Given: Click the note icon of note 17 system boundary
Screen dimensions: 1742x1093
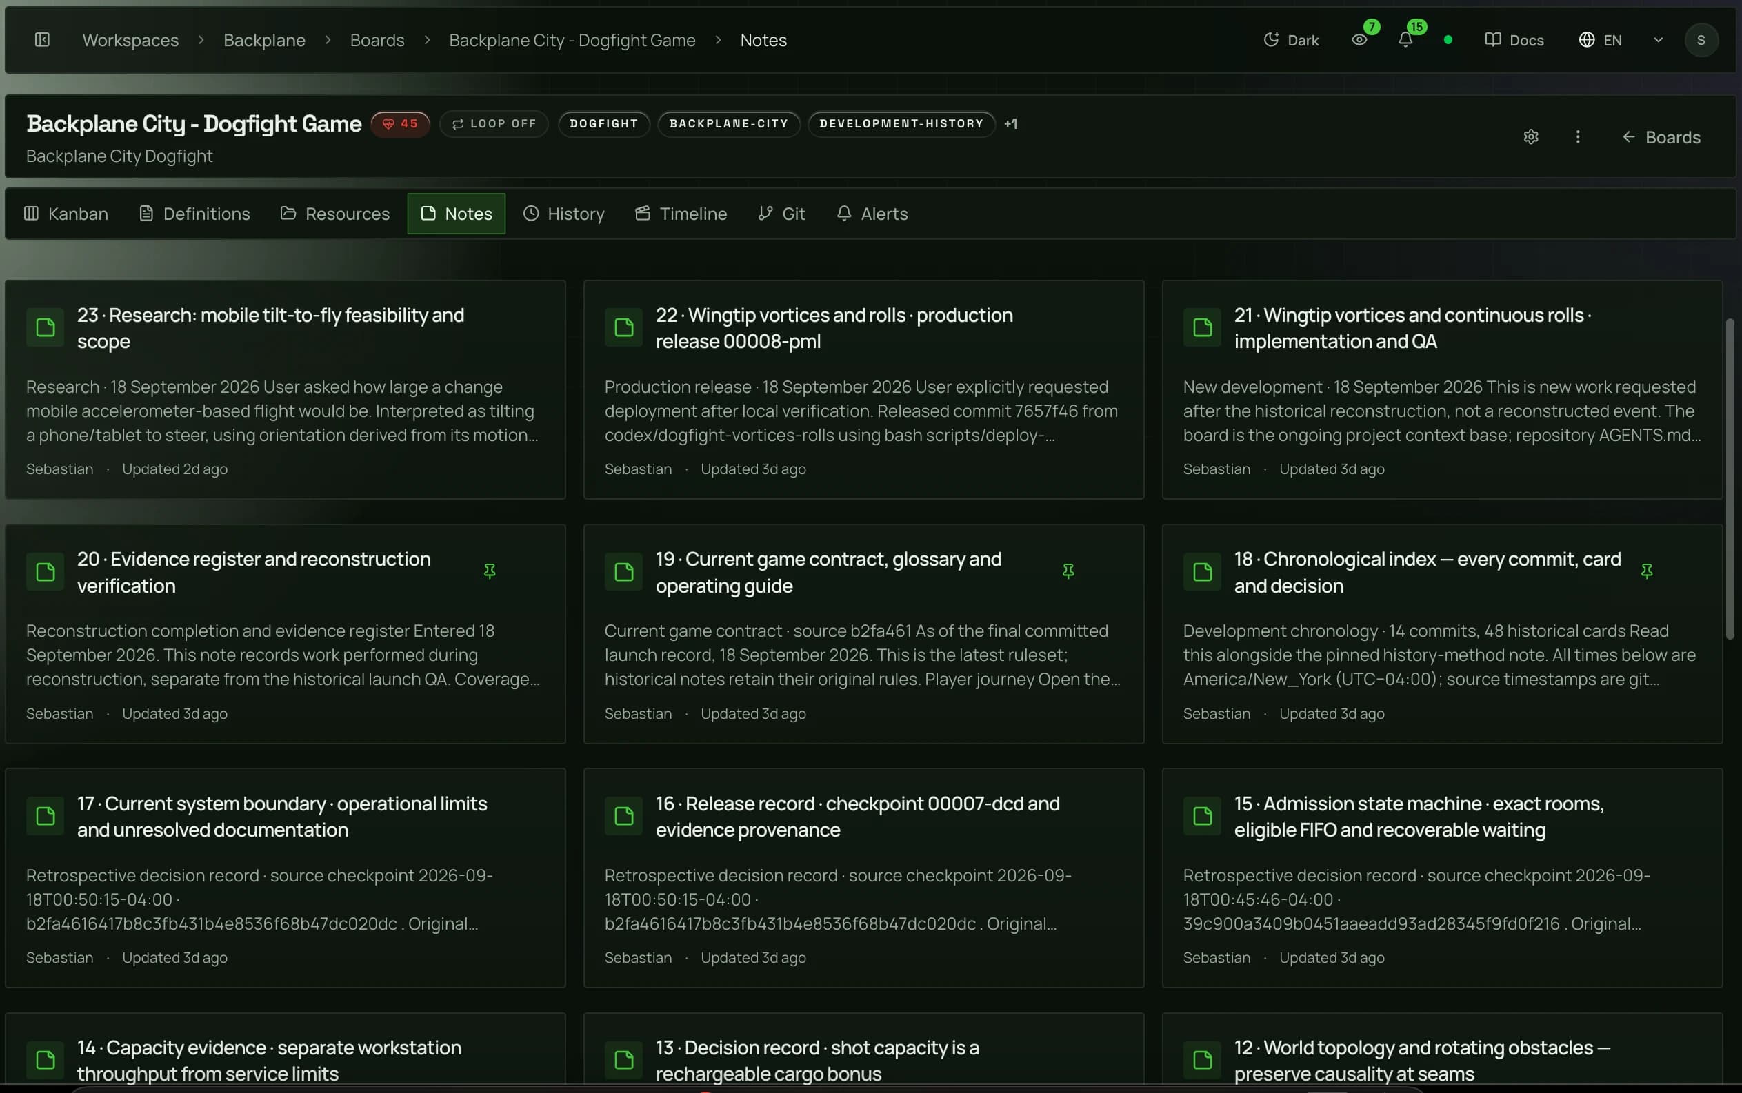Looking at the screenshot, I should pyautogui.click(x=45, y=816).
